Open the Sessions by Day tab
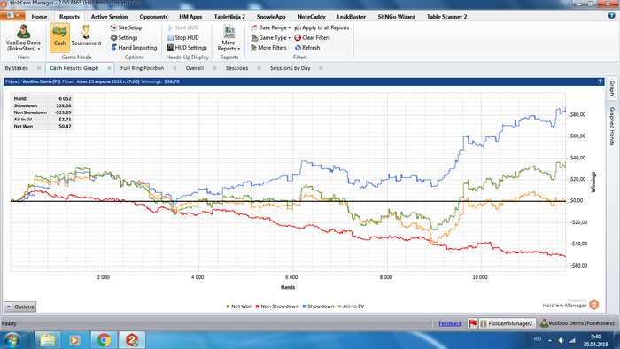This screenshot has width=620, height=349. [291, 68]
